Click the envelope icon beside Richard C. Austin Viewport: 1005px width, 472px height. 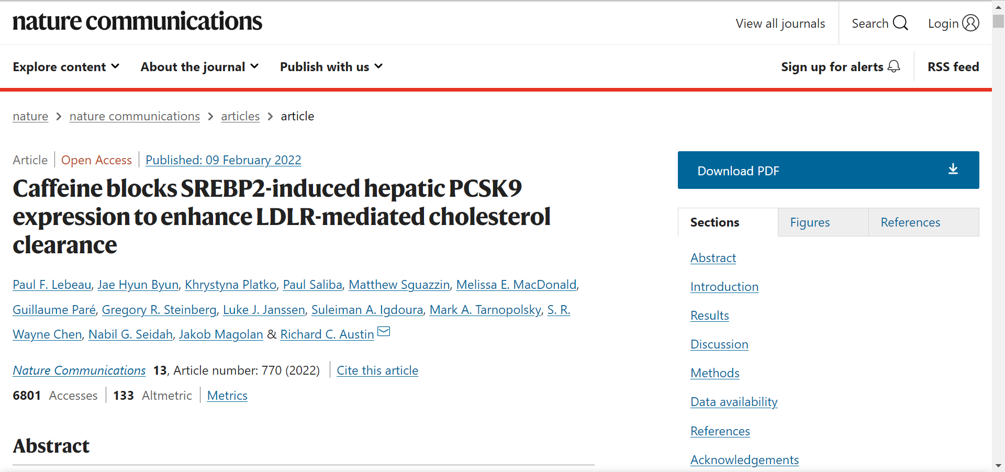[384, 332]
